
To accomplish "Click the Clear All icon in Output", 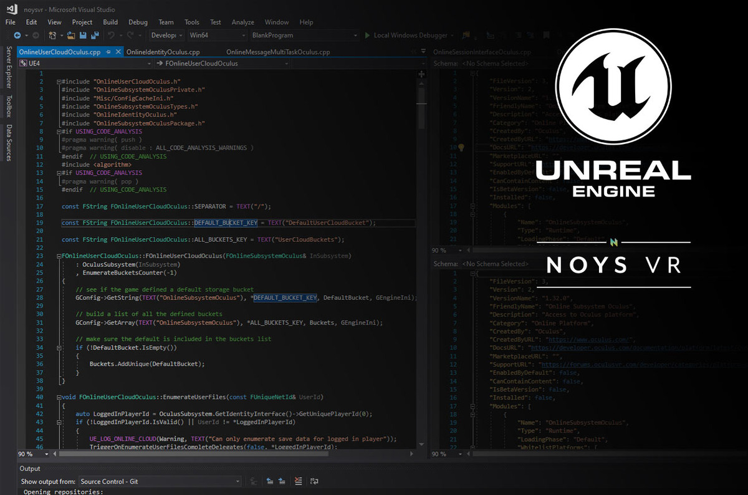I will point(299,481).
